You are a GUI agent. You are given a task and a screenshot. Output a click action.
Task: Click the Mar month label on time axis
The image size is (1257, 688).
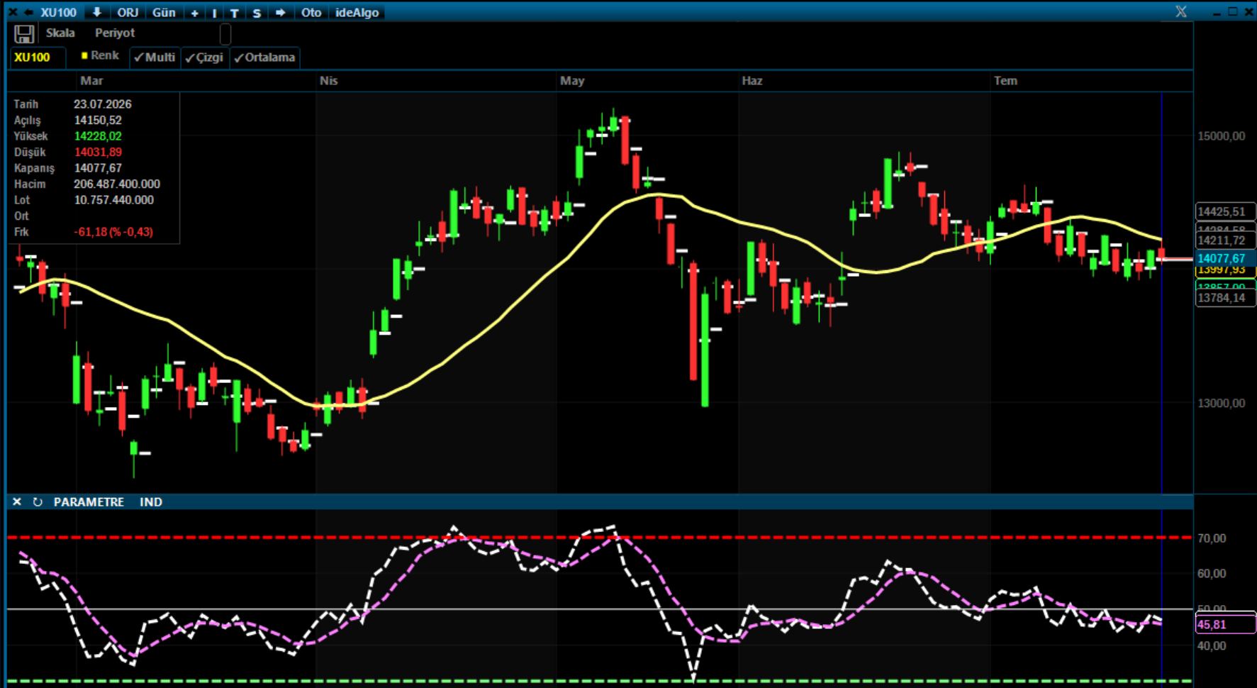tap(91, 81)
